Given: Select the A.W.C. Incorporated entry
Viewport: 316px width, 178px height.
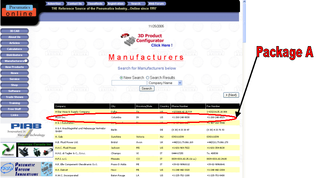Looking at the screenshot, I should point(67,175).
